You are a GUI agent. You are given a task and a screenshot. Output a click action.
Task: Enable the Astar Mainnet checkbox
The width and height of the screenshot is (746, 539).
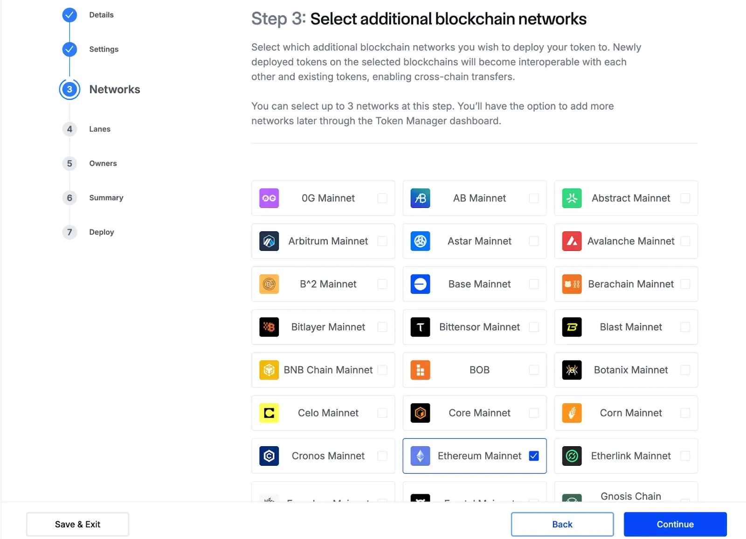(534, 241)
